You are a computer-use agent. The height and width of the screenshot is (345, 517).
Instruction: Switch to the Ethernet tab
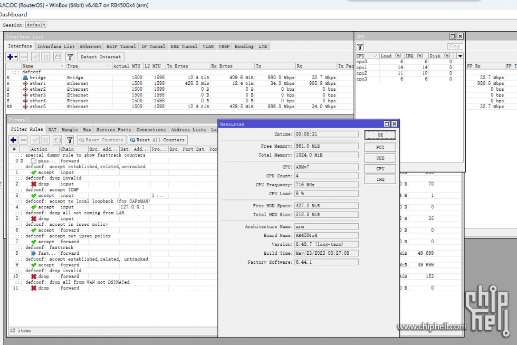91,46
